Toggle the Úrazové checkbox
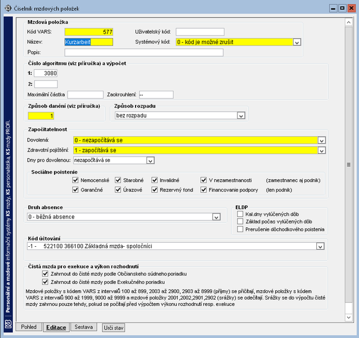 (x=118, y=190)
